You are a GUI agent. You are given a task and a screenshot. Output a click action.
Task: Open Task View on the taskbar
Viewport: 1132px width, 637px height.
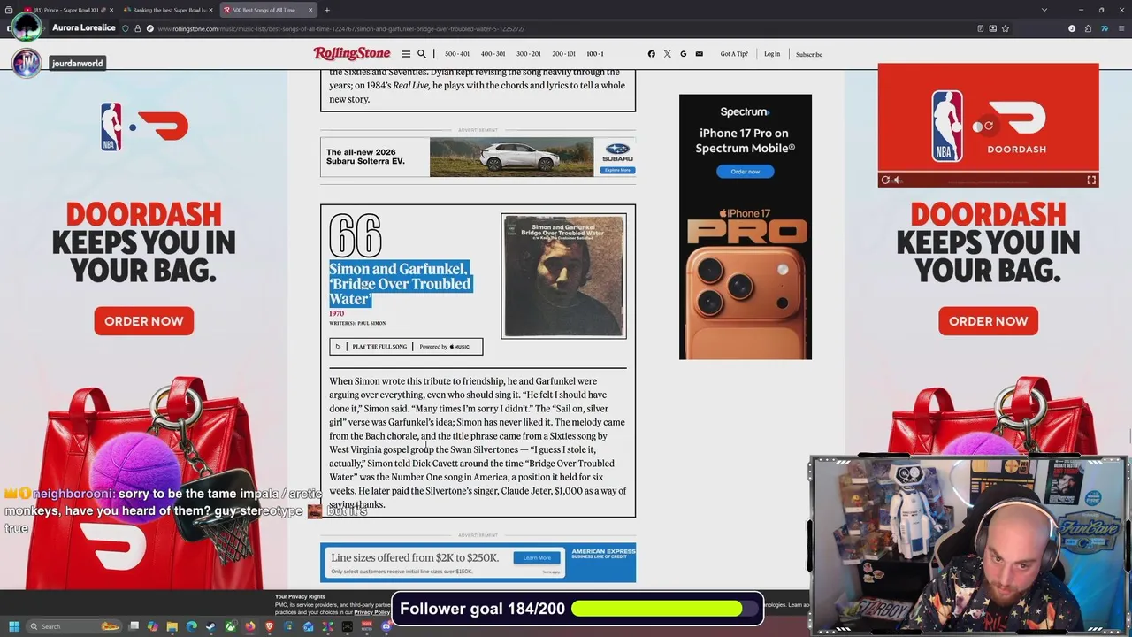click(134, 626)
